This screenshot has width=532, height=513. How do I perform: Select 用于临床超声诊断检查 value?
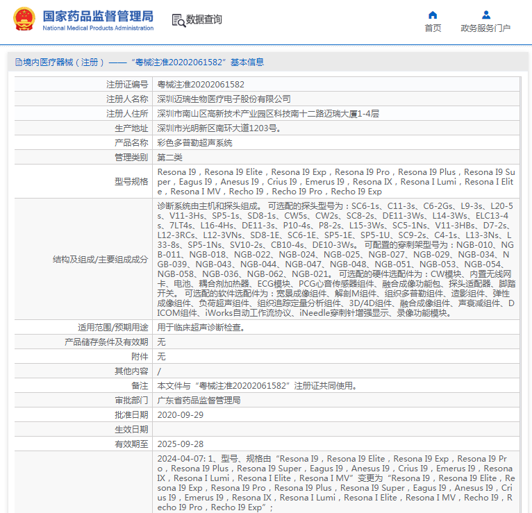(201, 328)
